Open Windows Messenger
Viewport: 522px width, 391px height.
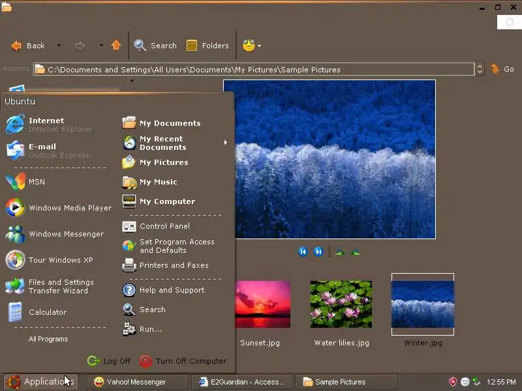[x=55, y=234]
